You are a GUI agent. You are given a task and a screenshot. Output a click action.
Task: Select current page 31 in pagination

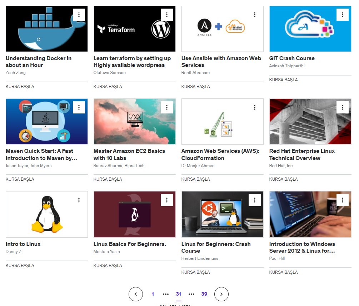pos(179,294)
